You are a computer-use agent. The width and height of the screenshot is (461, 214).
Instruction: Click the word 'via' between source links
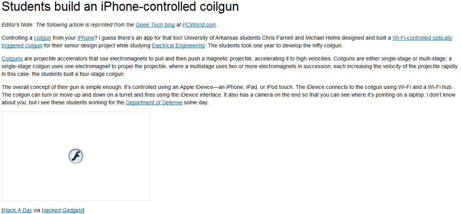click(x=37, y=210)
